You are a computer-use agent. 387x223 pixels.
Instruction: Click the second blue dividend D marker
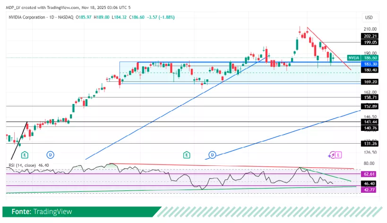[x=213, y=154]
